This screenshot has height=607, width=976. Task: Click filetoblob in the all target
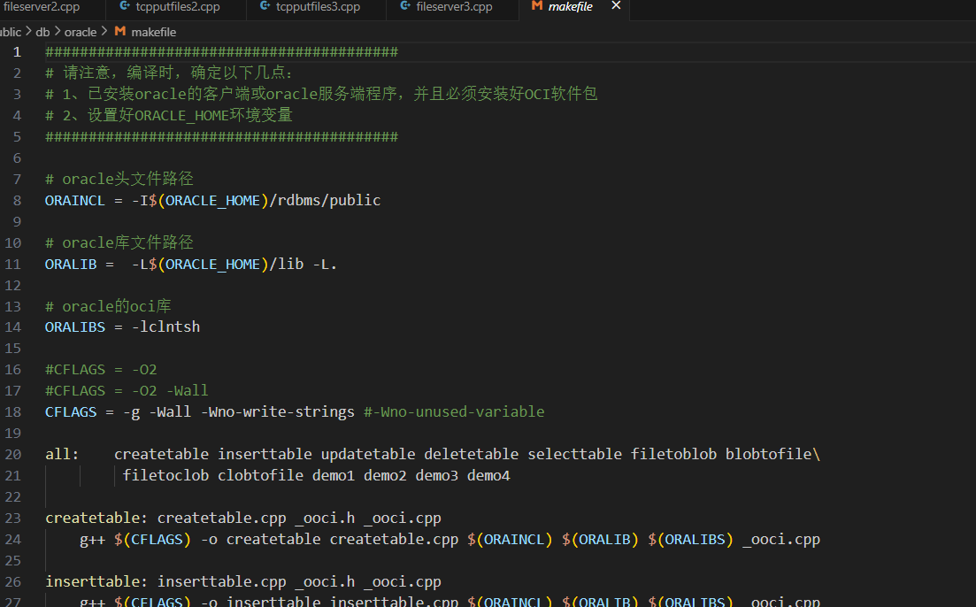pos(673,455)
